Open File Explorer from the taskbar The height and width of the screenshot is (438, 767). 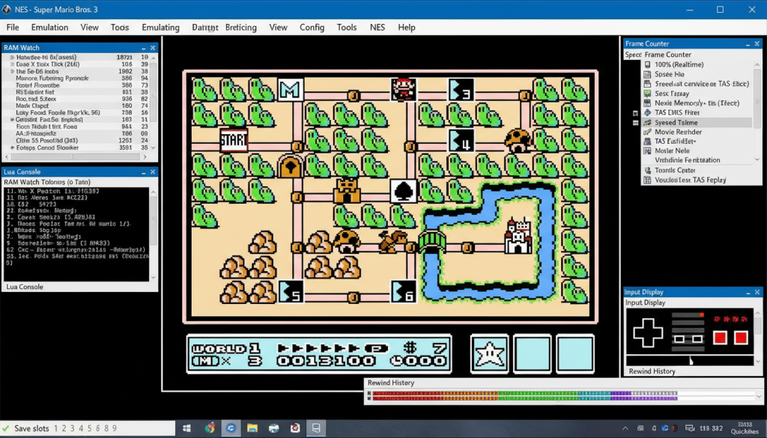click(x=252, y=429)
